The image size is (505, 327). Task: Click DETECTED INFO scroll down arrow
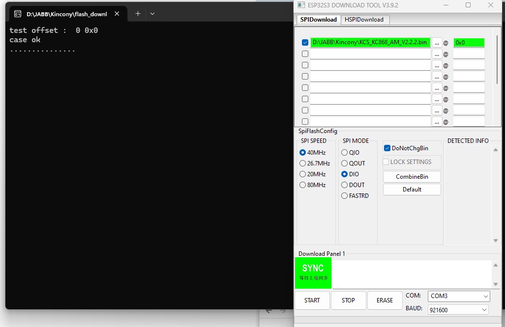coord(496,241)
